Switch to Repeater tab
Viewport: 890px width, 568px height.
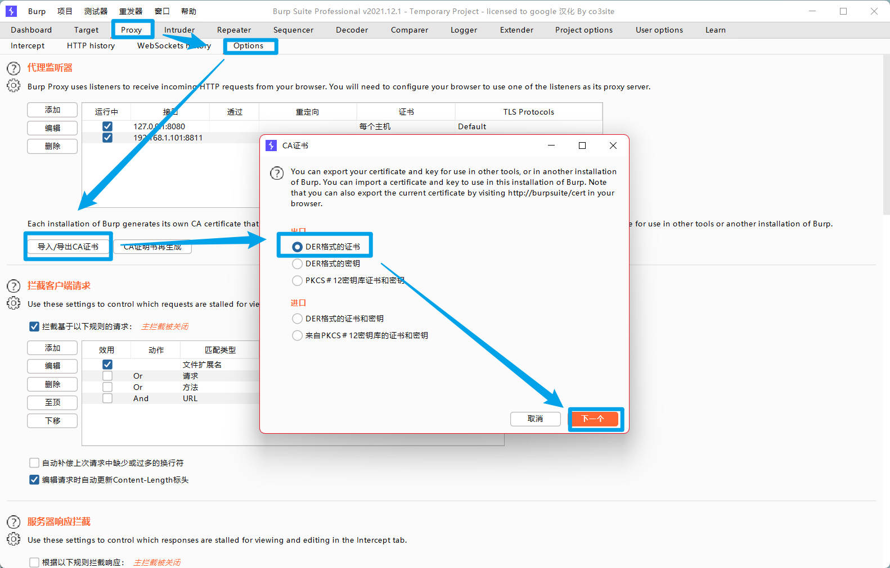(234, 30)
